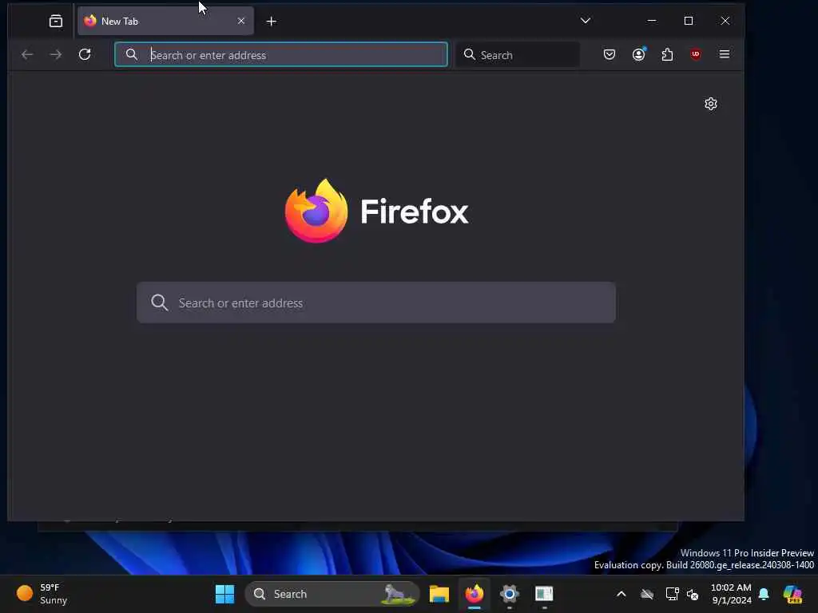Close the New Tab tab
The image size is (818, 613).
241,21
